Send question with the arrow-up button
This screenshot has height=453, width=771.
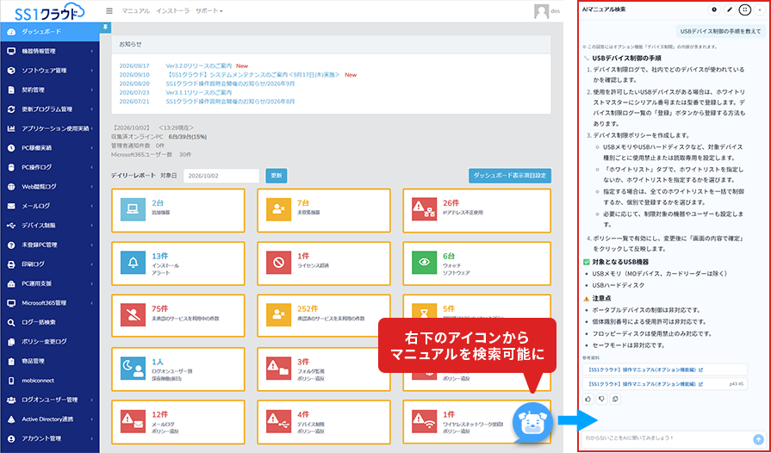pos(758,439)
